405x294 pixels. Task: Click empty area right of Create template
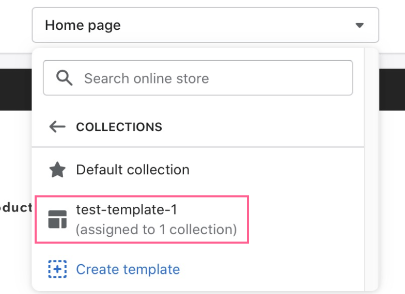(x=271, y=269)
